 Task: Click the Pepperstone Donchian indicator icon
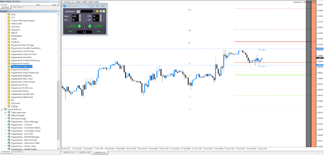tap(9, 57)
